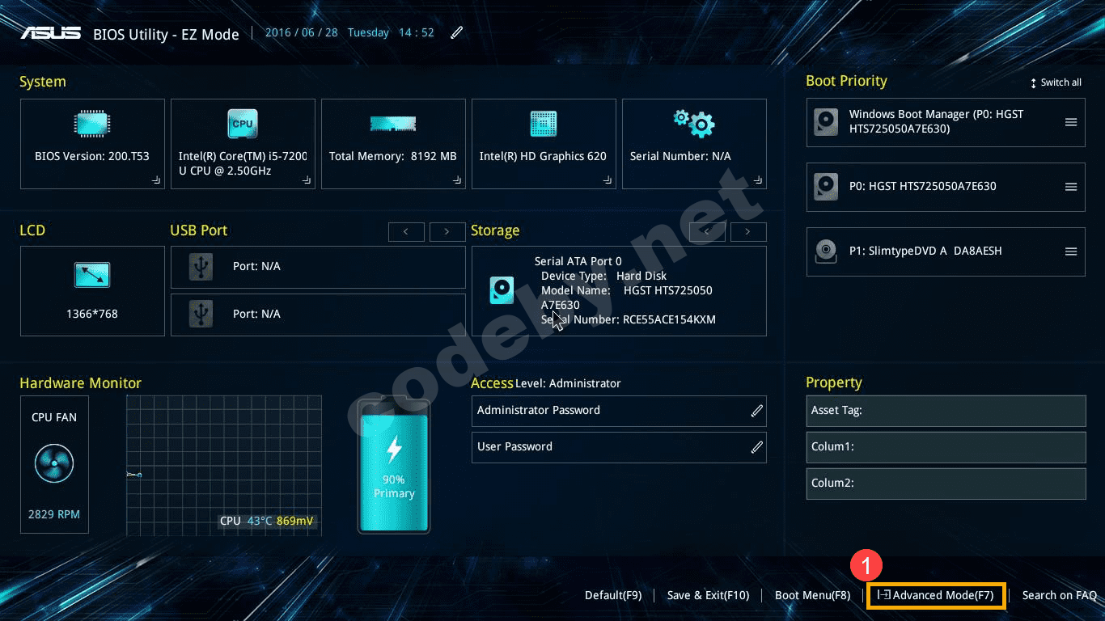The width and height of the screenshot is (1105, 621).
Task: Click the gears icon above Serial Number
Action: point(694,123)
